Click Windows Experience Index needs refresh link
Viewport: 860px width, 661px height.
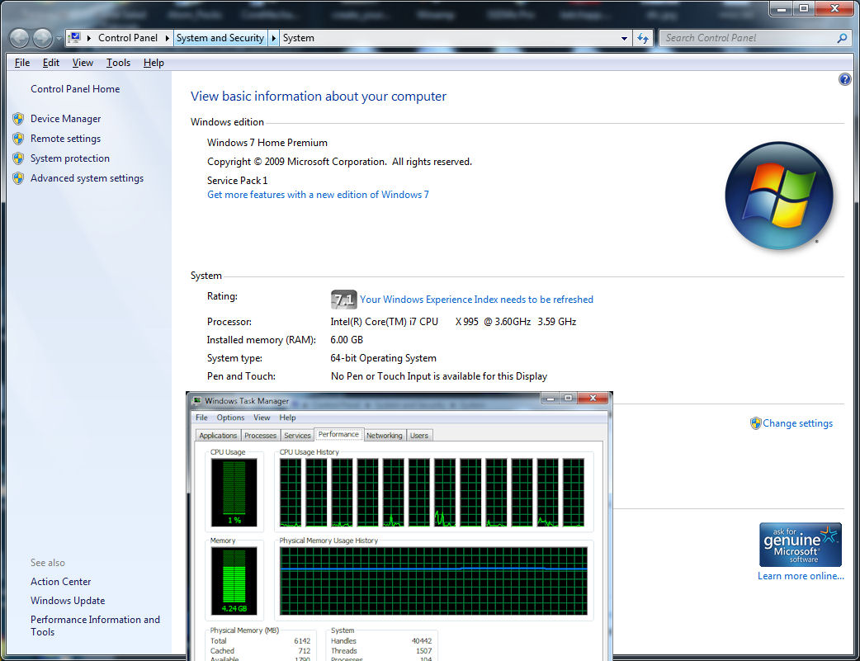coord(476,300)
